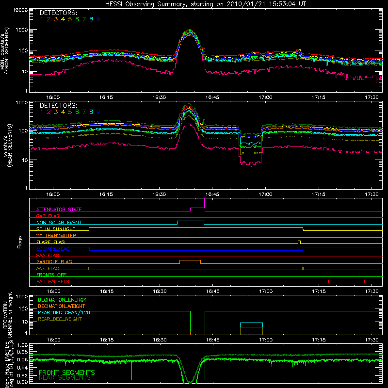The height and width of the screenshot is (388, 388).
Task: Click the 'DECIMATION_ENERGY' legend entry
Action: (x=62, y=300)
